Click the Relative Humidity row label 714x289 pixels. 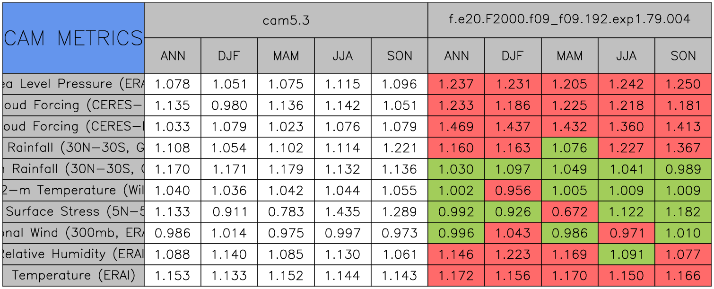73,254
